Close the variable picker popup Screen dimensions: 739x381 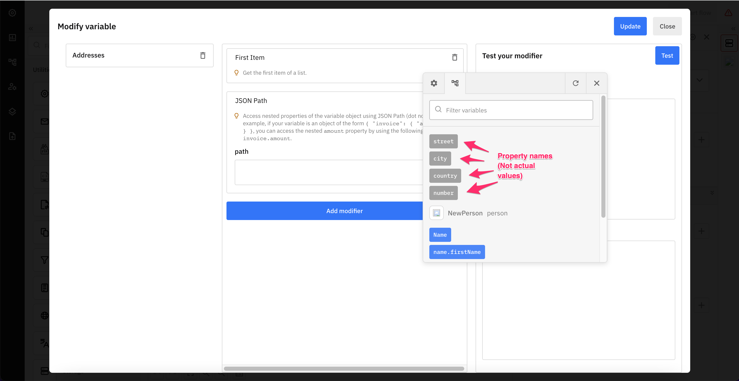(596, 83)
